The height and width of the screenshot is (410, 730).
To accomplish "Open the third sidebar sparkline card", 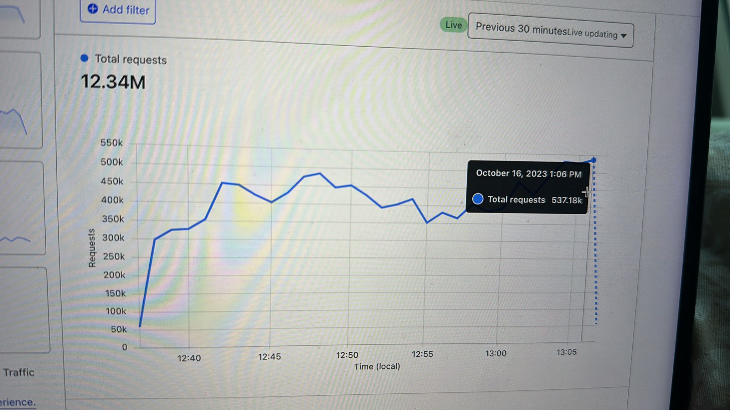I will point(21,208).
